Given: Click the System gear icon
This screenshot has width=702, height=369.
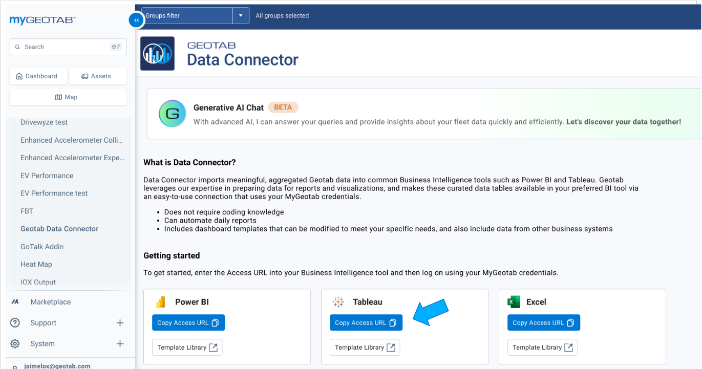Looking at the screenshot, I should click(x=15, y=343).
